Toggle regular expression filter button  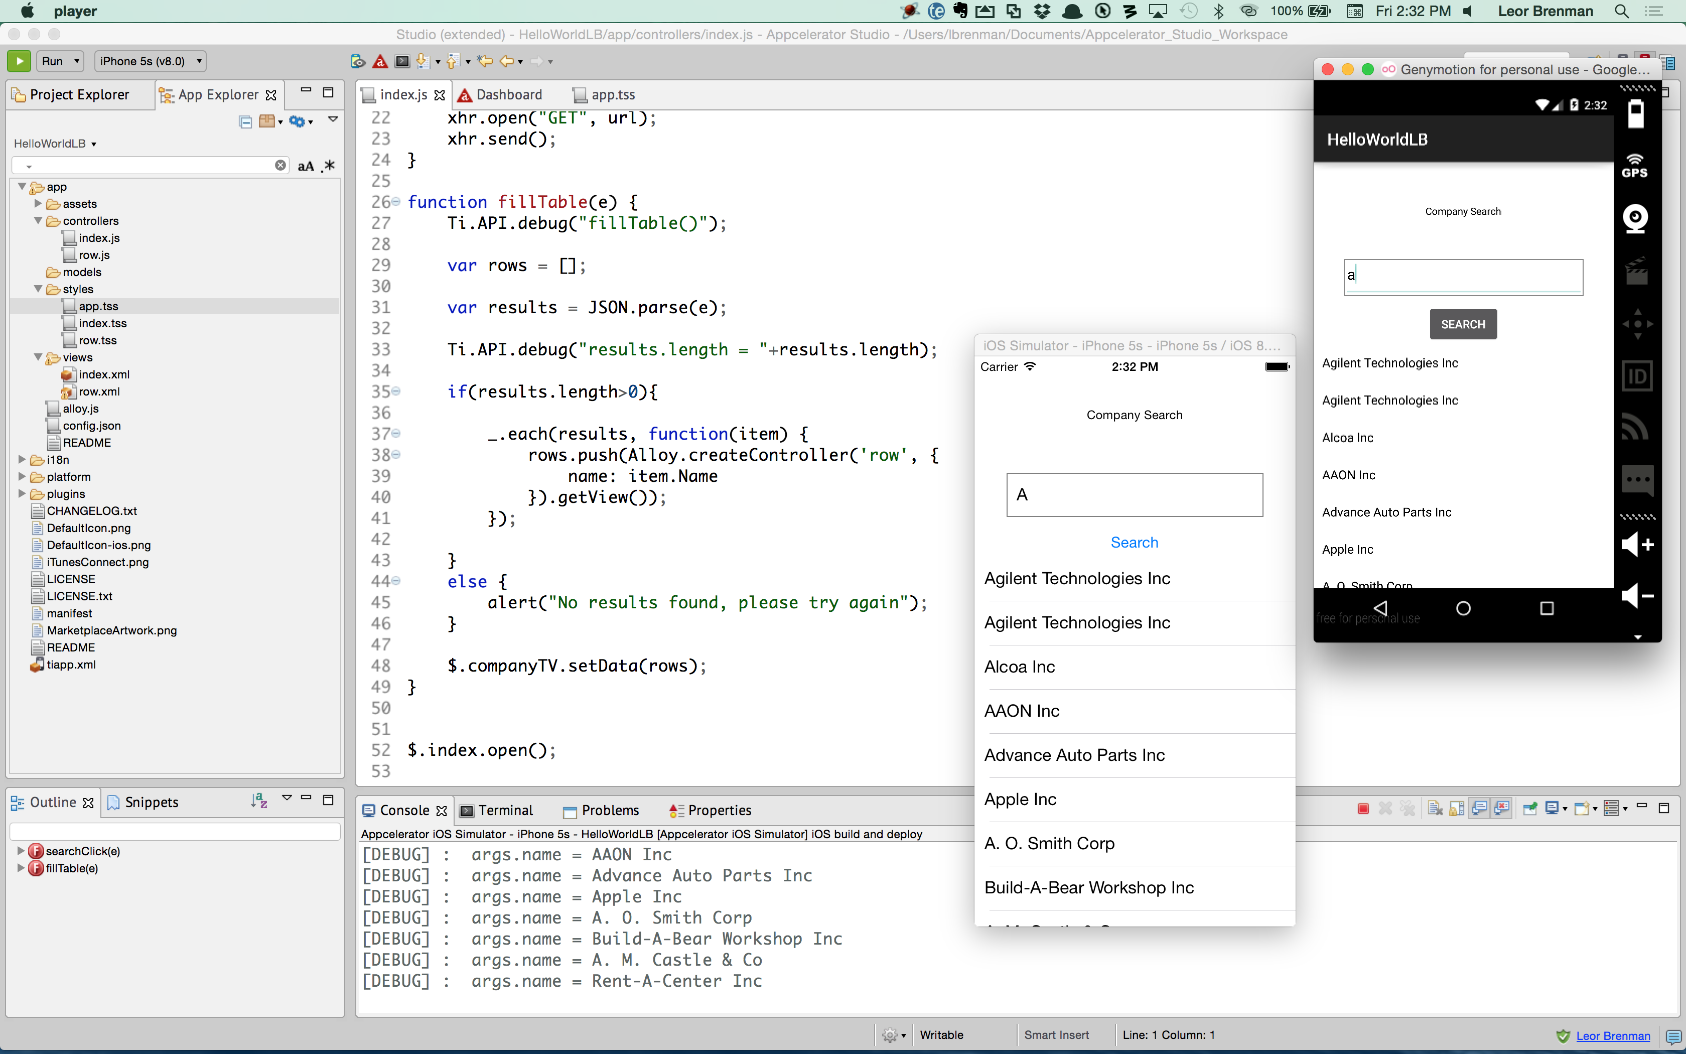(x=329, y=166)
